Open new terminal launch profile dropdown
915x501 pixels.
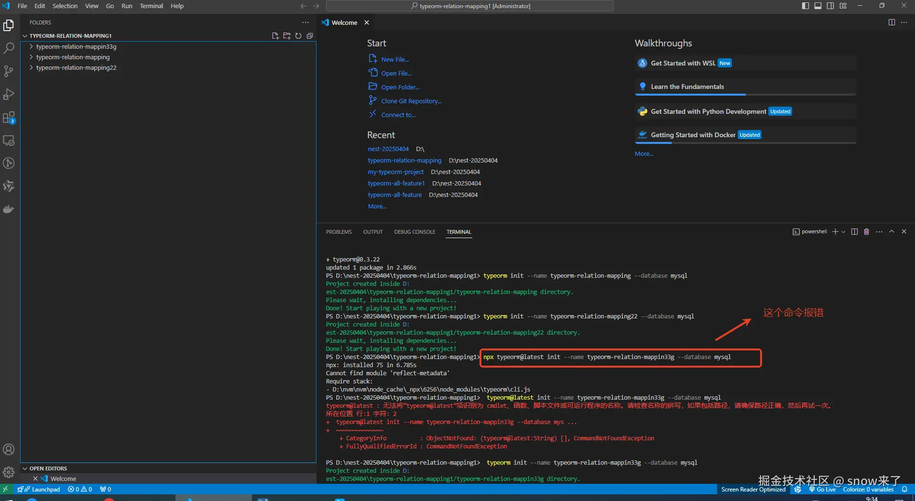[843, 232]
